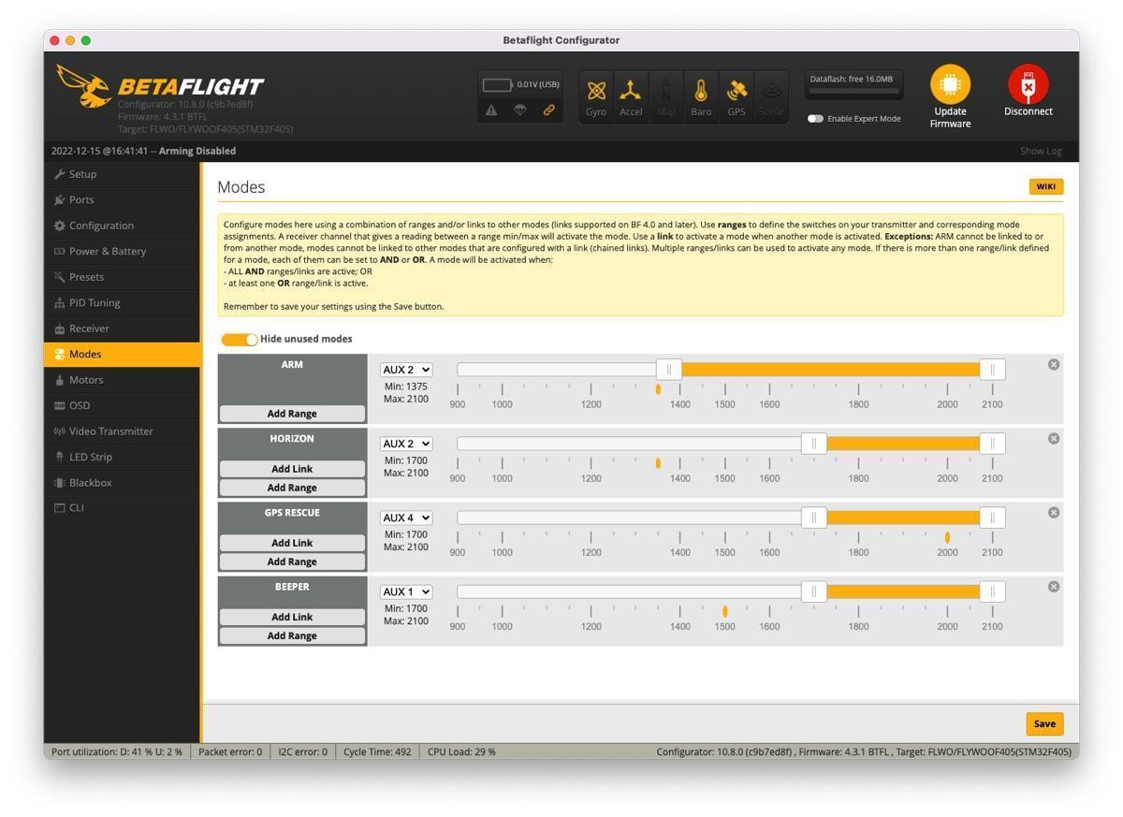
Task: Click the Baro sensor icon
Action: click(701, 96)
